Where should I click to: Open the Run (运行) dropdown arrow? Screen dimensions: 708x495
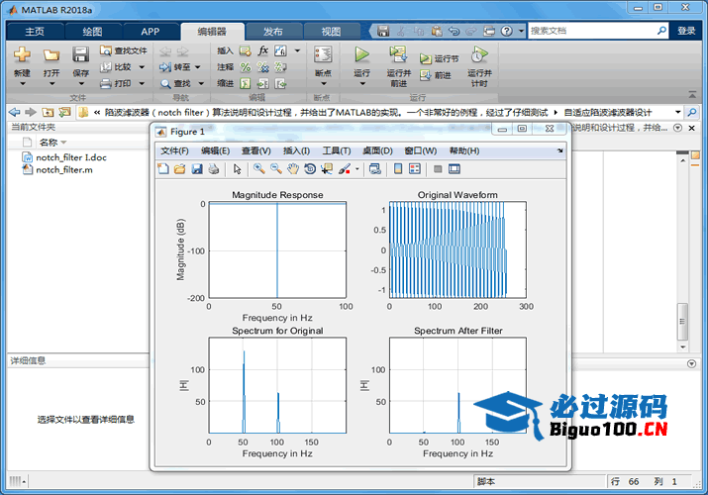click(362, 84)
